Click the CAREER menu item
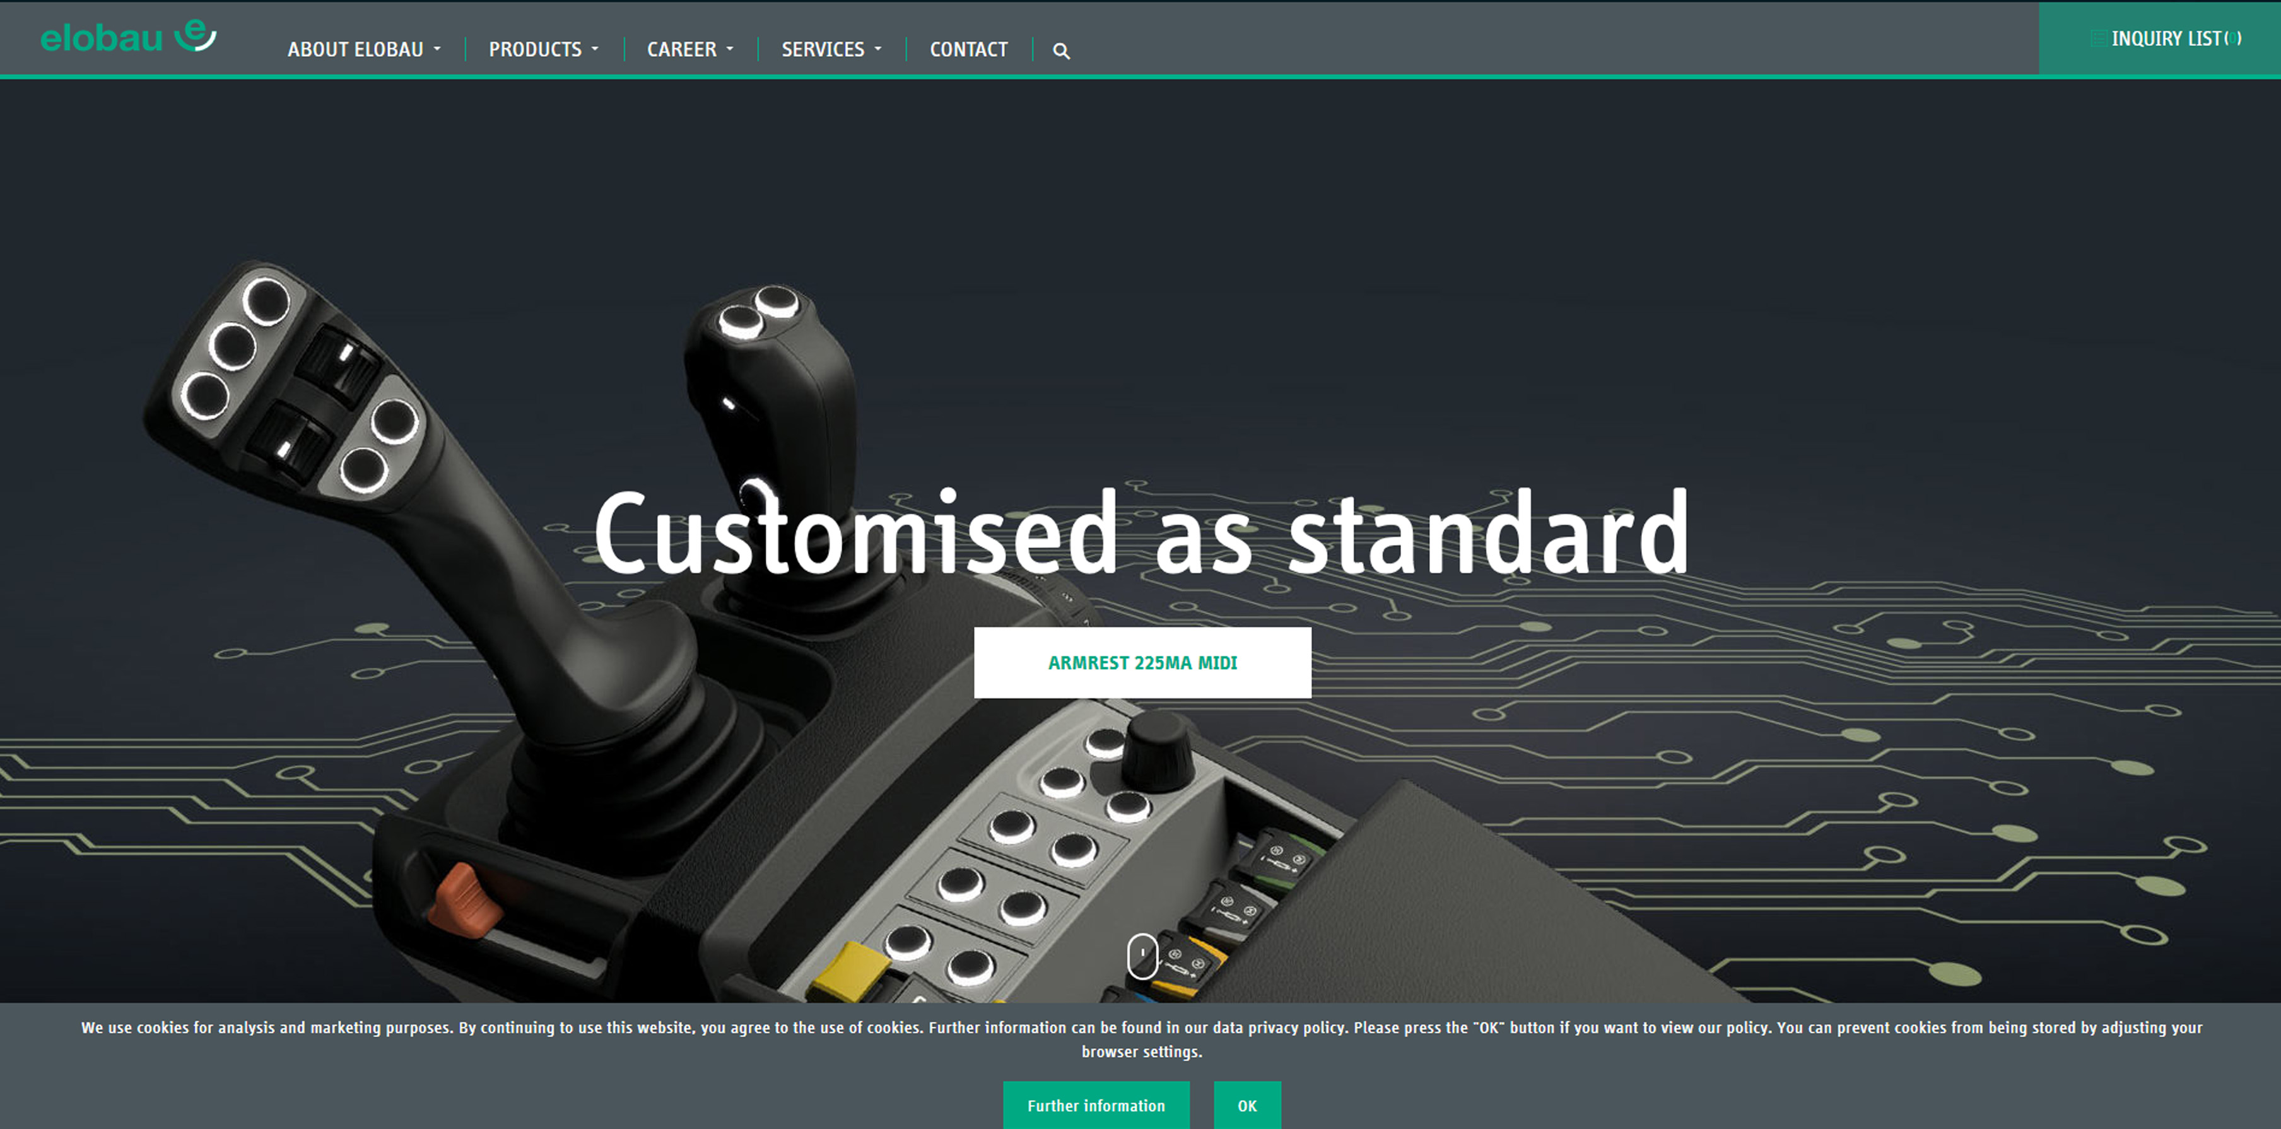The width and height of the screenshot is (2281, 1129). coord(683,48)
